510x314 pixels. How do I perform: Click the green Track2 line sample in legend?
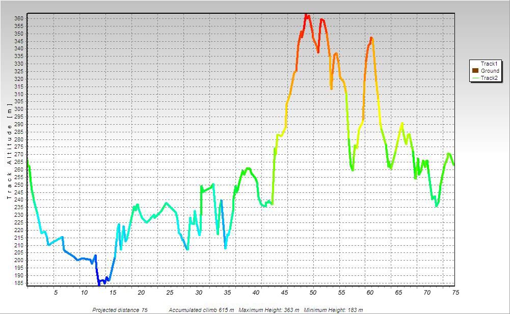(x=476, y=78)
